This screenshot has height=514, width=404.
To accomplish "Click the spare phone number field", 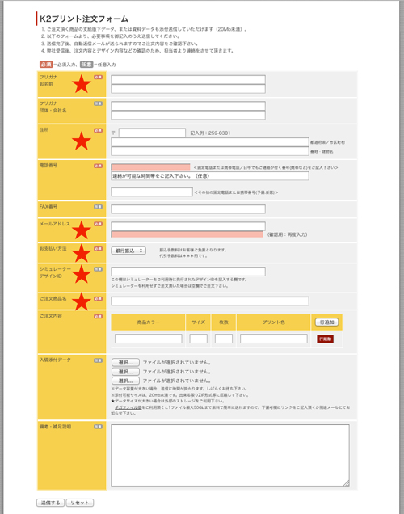I will 152,192.
